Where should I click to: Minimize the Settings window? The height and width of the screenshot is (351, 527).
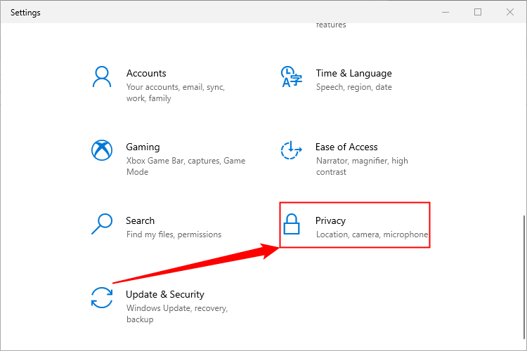445,12
